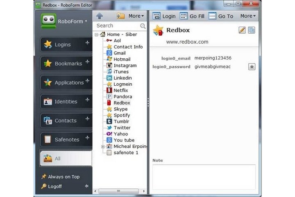
Task: Click inside the Note text box
Action: pos(204,177)
